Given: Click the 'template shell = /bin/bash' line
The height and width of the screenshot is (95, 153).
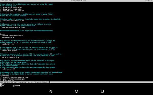Looking at the screenshot, I should tap(12, 11).
